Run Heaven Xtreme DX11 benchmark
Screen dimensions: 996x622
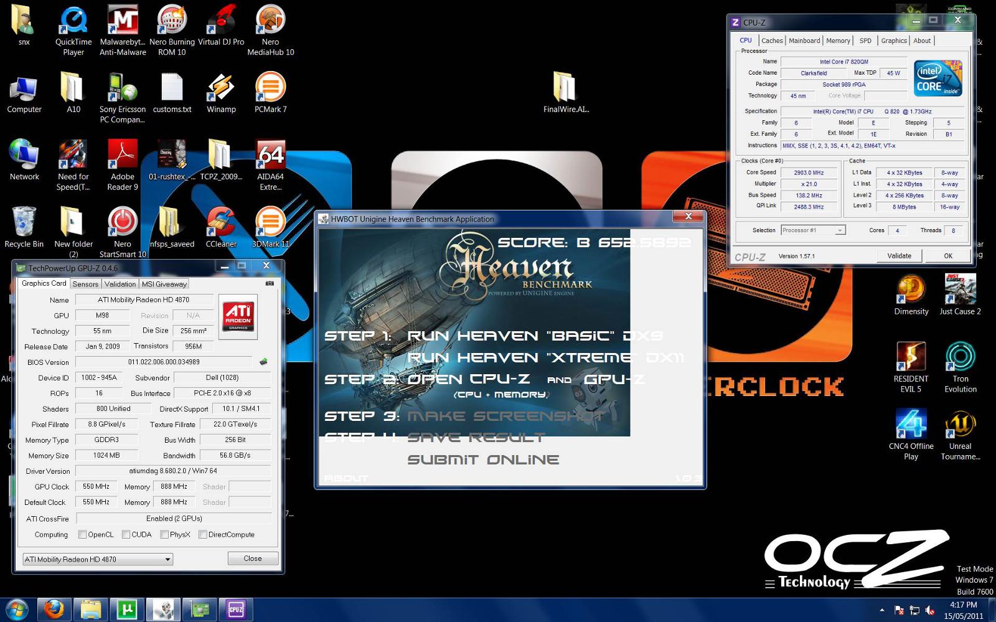pos(545,358)
